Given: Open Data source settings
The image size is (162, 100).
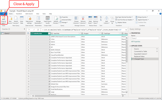Looking at the screenshot, I should pos(29,20).
